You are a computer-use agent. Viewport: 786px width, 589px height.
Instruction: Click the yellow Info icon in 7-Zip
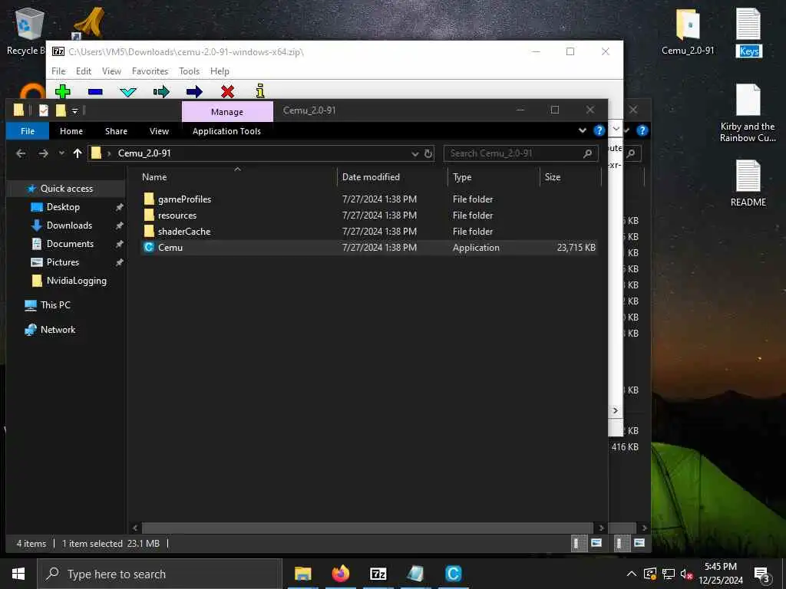(260, 90)
